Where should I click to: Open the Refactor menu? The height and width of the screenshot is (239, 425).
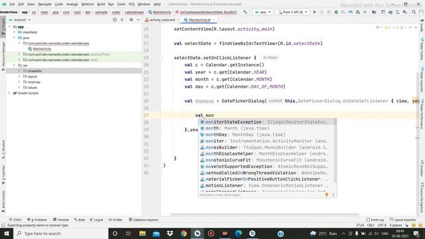click(88, 4)
